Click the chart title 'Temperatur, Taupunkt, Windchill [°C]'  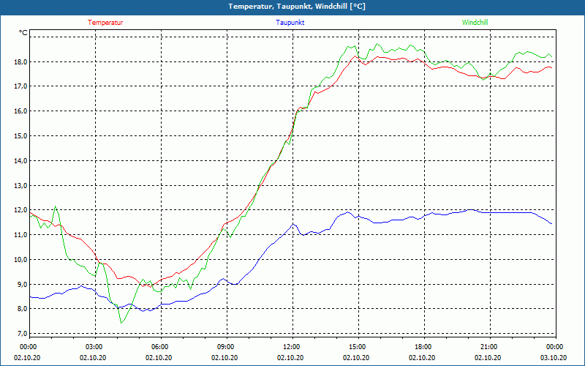coord(297,7)
